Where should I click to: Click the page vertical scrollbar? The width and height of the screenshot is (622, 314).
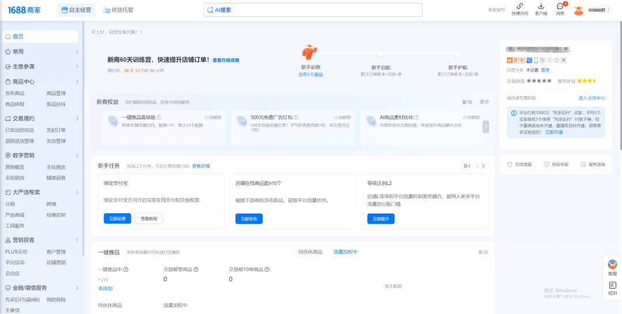[620, 85]
